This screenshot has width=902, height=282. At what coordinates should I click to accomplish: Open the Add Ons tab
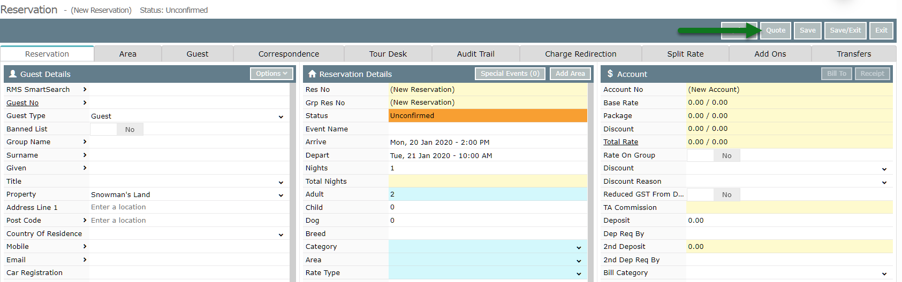pos(770,54)
